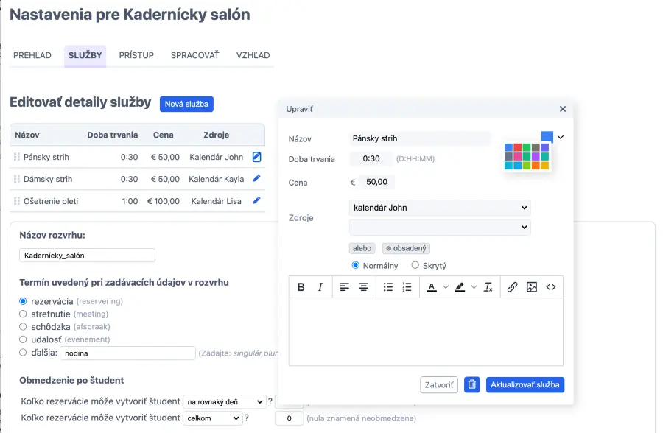Open the code view icon in editor

pyautogui.click(x=551, y=287)
